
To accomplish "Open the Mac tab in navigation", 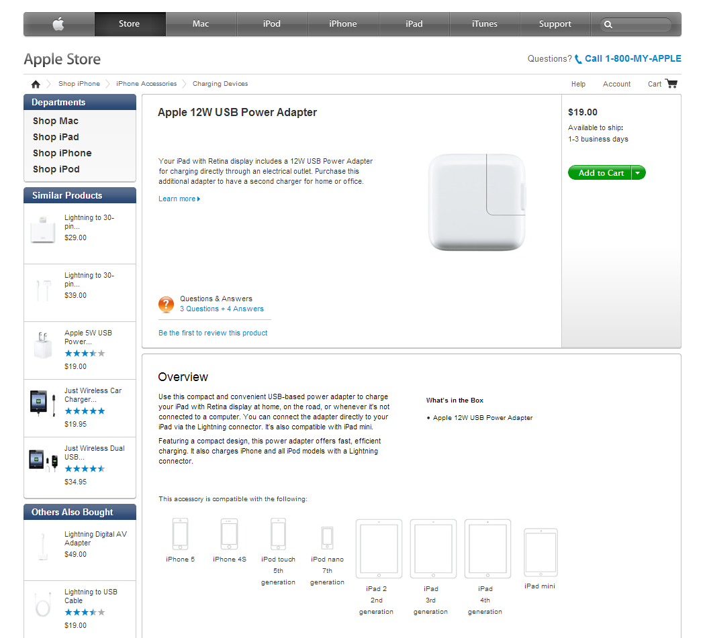I will pyautogui.click(x=201, y=24).
